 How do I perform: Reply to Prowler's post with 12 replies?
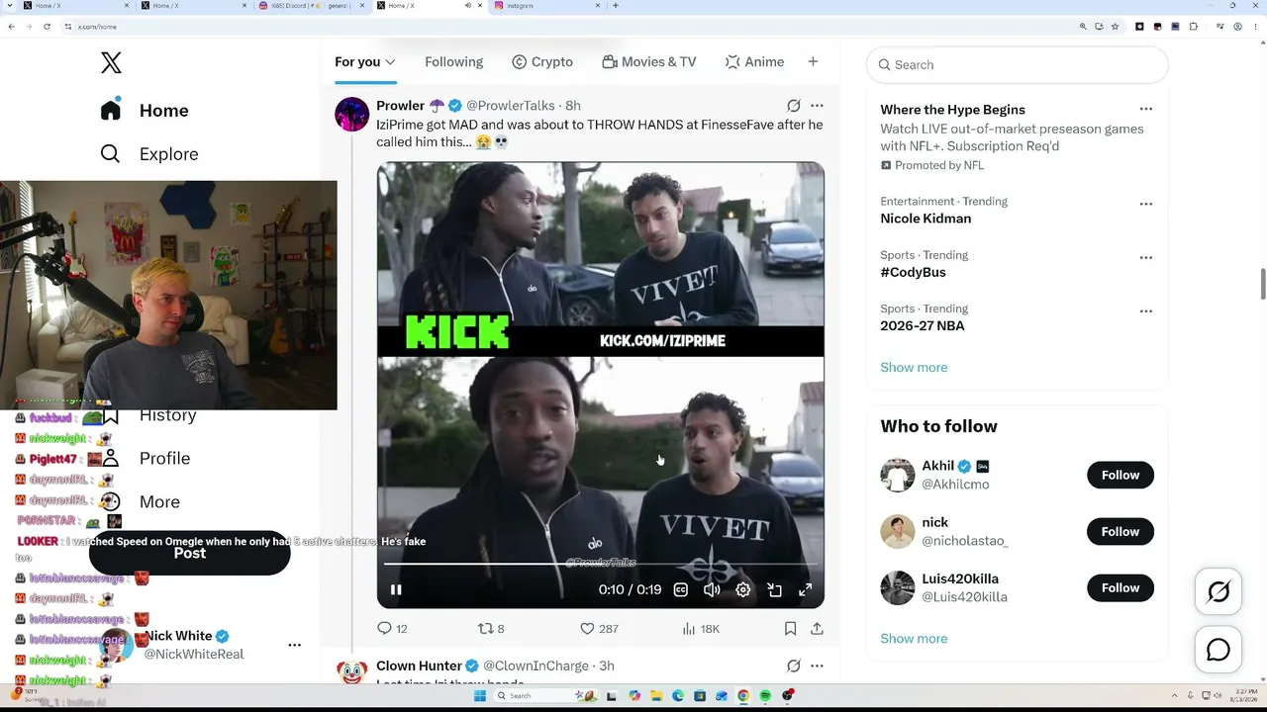point(393,629)
